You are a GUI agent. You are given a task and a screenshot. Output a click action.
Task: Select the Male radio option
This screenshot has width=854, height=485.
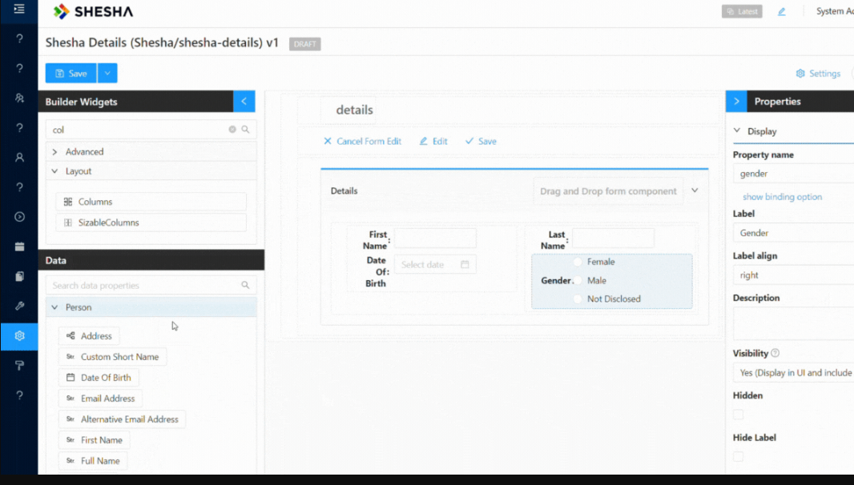578,280
